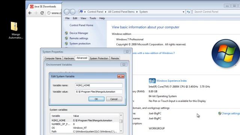Select the Path variable row
This screenshot has width=240, height=135.
(x=85, y=132)
